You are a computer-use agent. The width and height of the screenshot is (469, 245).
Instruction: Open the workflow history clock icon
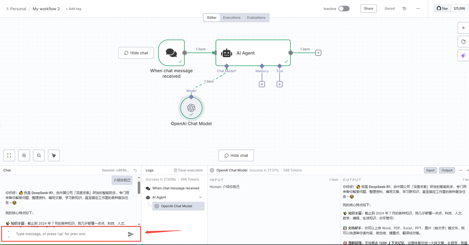404,8
